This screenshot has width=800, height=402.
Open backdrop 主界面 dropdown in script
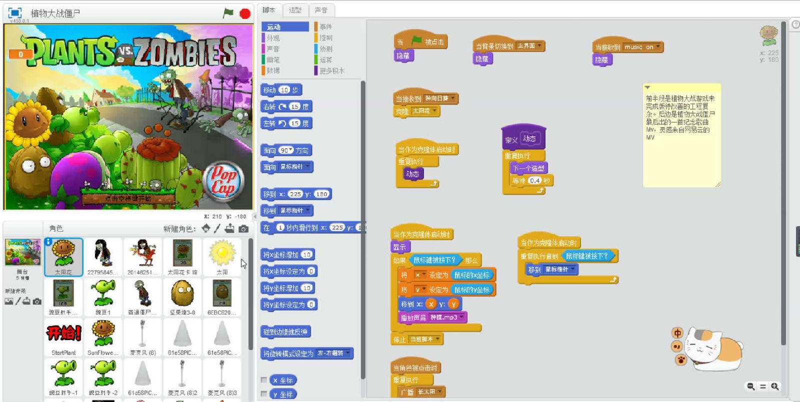(539, 45)
